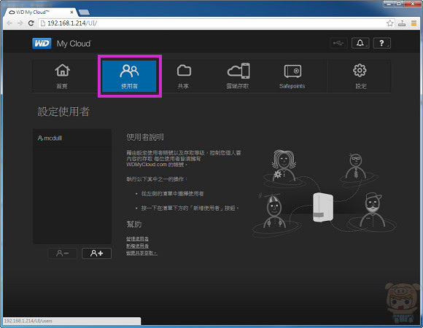Reload the page with refresh icon

31,23
